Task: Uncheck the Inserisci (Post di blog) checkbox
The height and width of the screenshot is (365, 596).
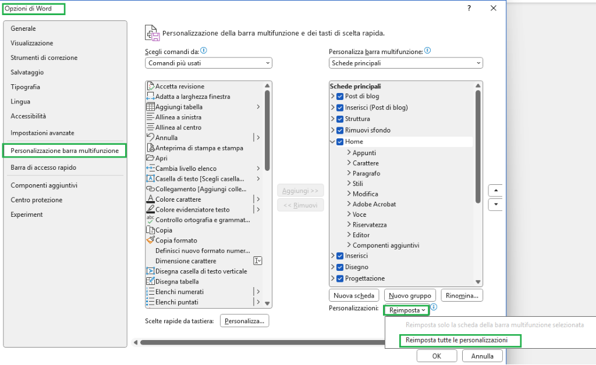Action: tap(340, 108)
